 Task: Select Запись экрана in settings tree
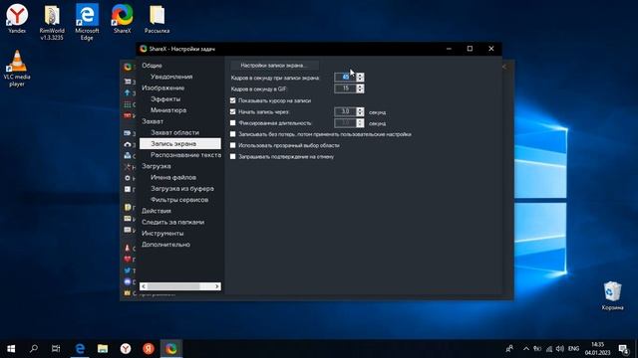(x=180, y=143)
